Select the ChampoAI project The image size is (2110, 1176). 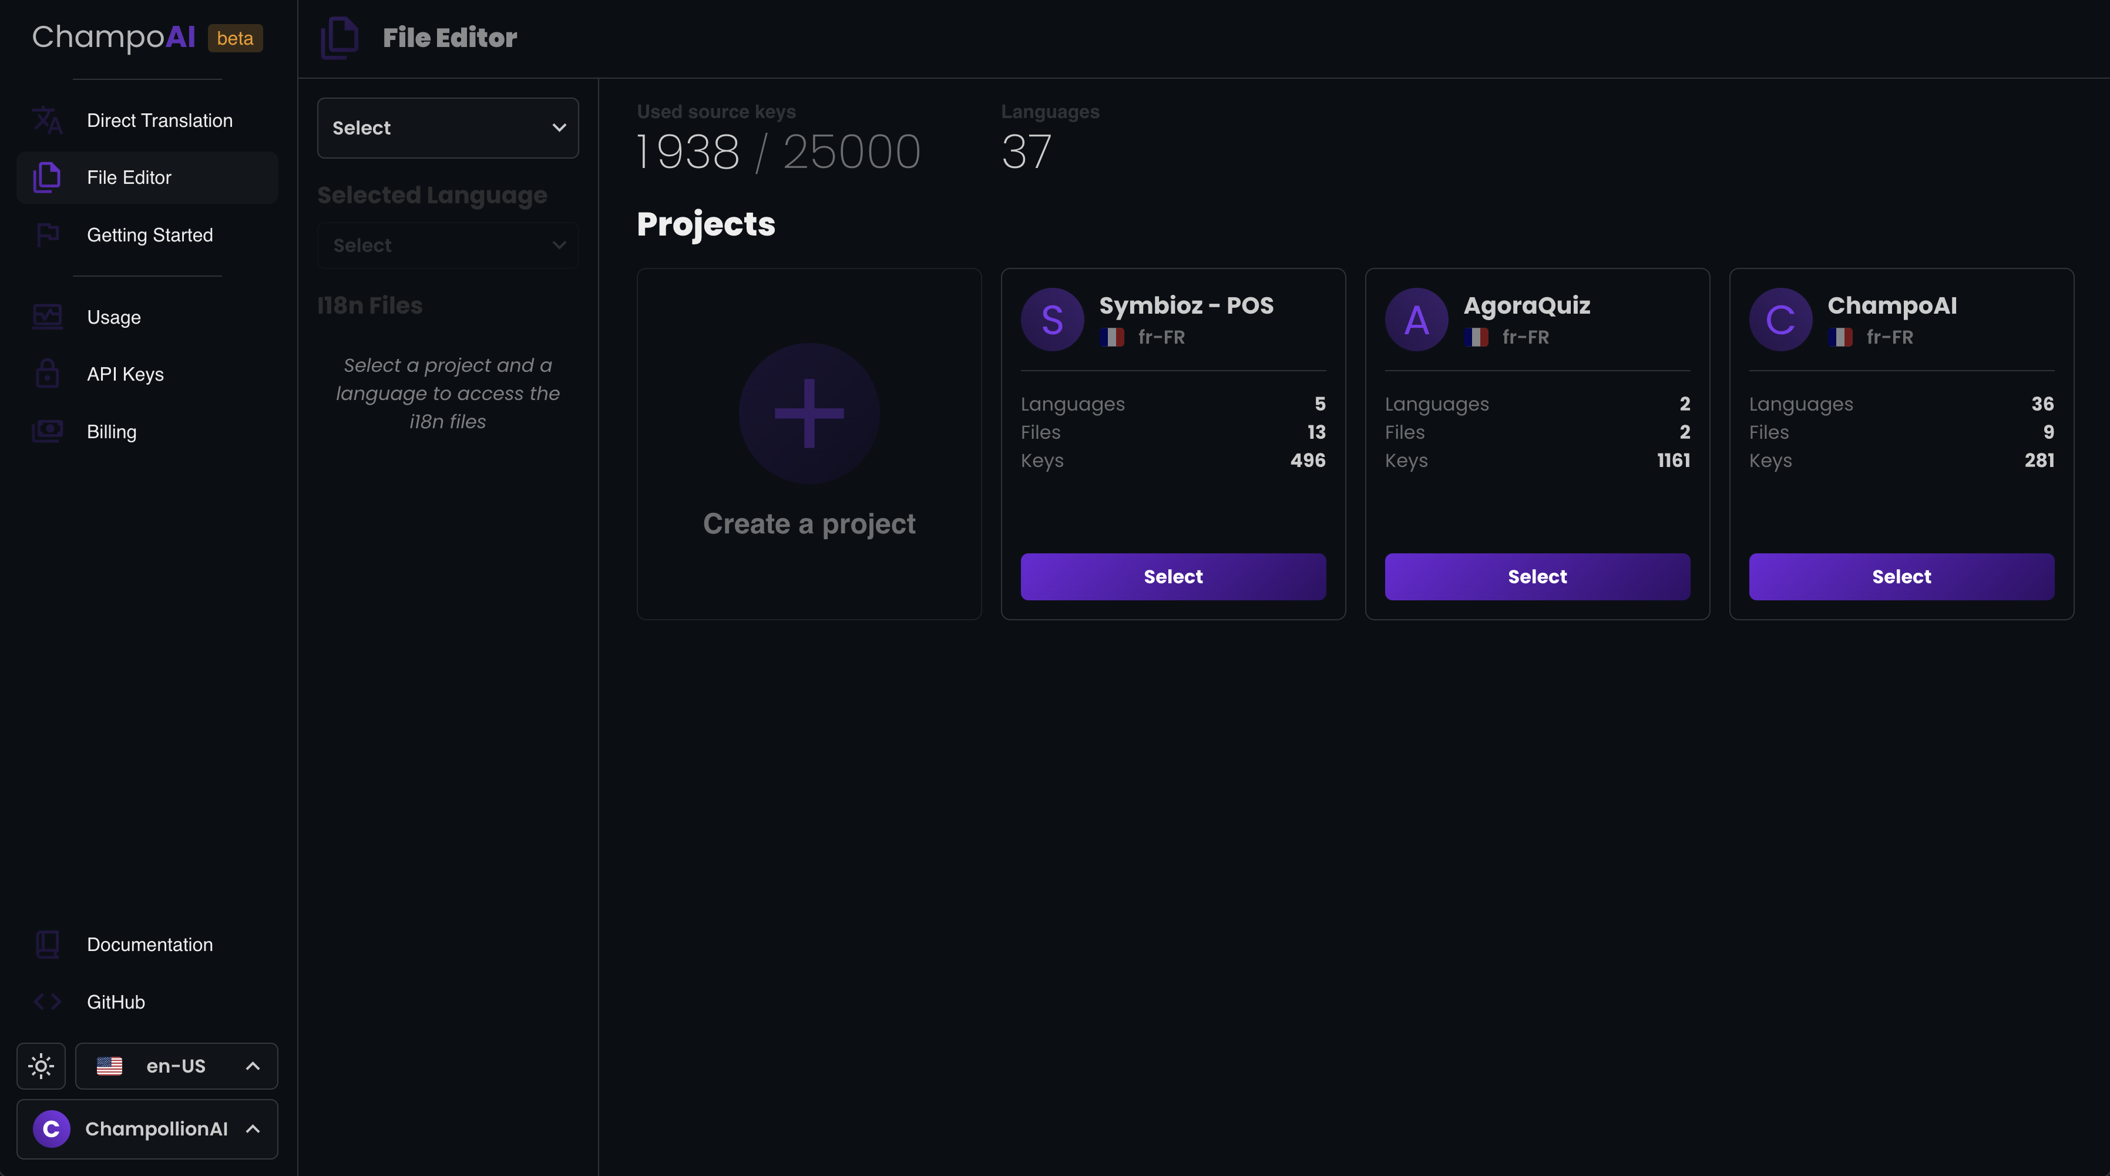click(x=1901, y=576)
